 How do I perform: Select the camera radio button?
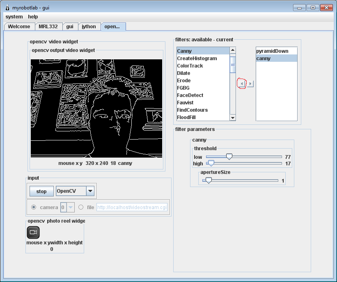tap(34, 207)
